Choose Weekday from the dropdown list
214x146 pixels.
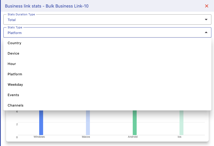[x=15, y=85]
